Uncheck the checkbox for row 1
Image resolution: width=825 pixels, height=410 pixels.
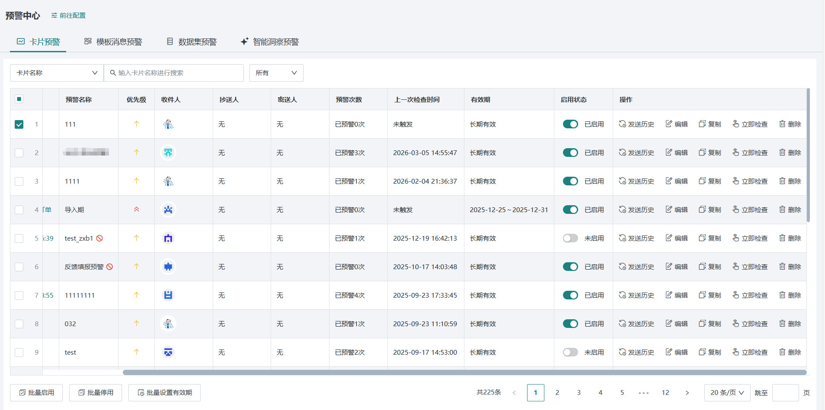pyautogui.click(x=19, y=124)
